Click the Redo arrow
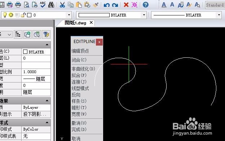The image size is (225, 141). click(x=115, y=5)
